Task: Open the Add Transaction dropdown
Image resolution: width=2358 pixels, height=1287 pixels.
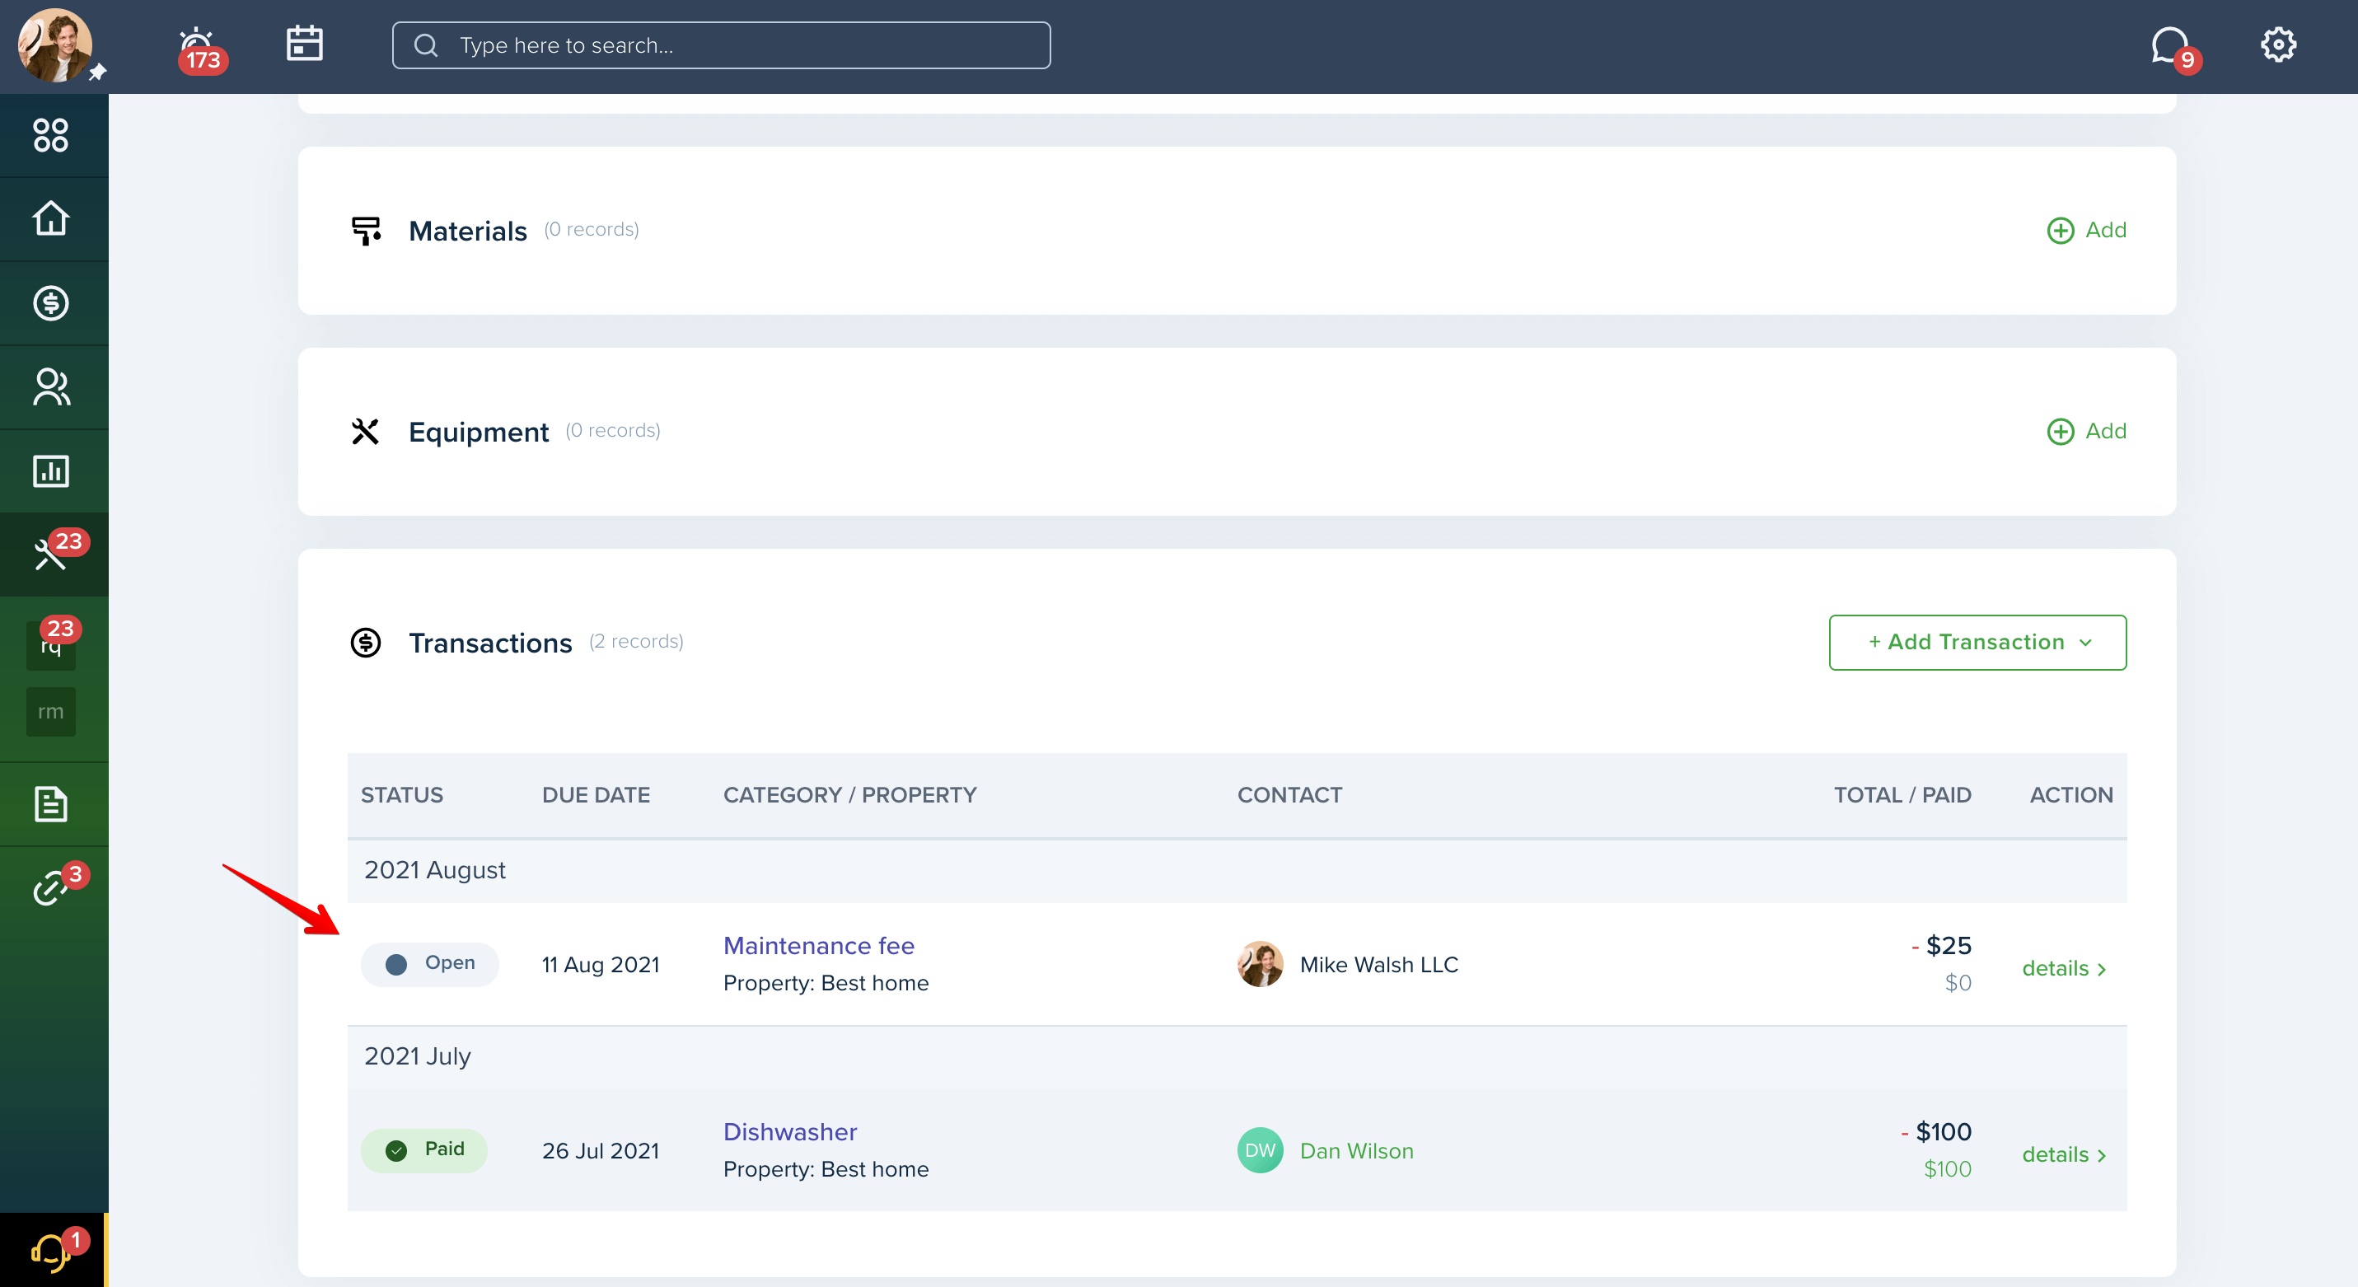Action: coord(1977,643)
